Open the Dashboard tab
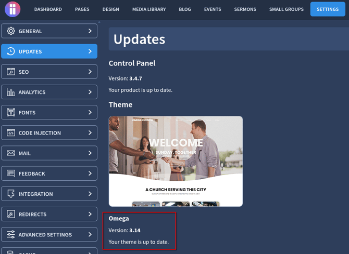Viewport: 349px width, 254px height. [x=48, y=9]
